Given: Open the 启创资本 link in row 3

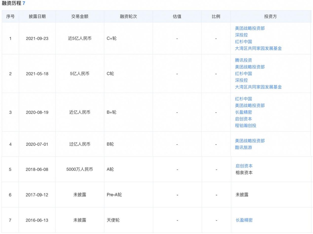Looking at the screenshot, I should click(x=243, y=119).
